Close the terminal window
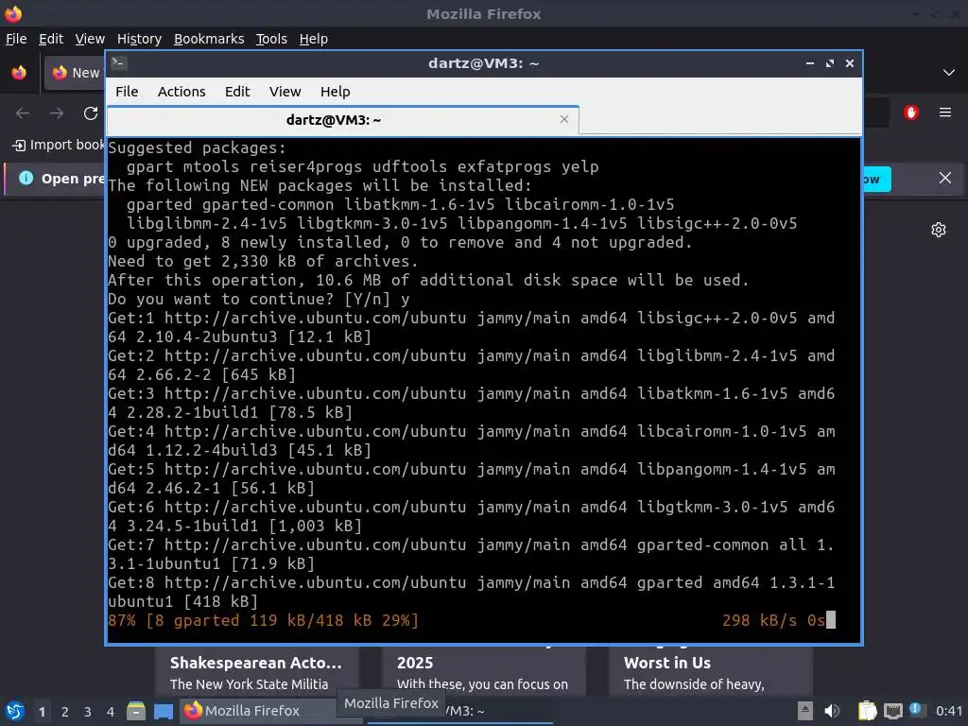 click(850, 63)
